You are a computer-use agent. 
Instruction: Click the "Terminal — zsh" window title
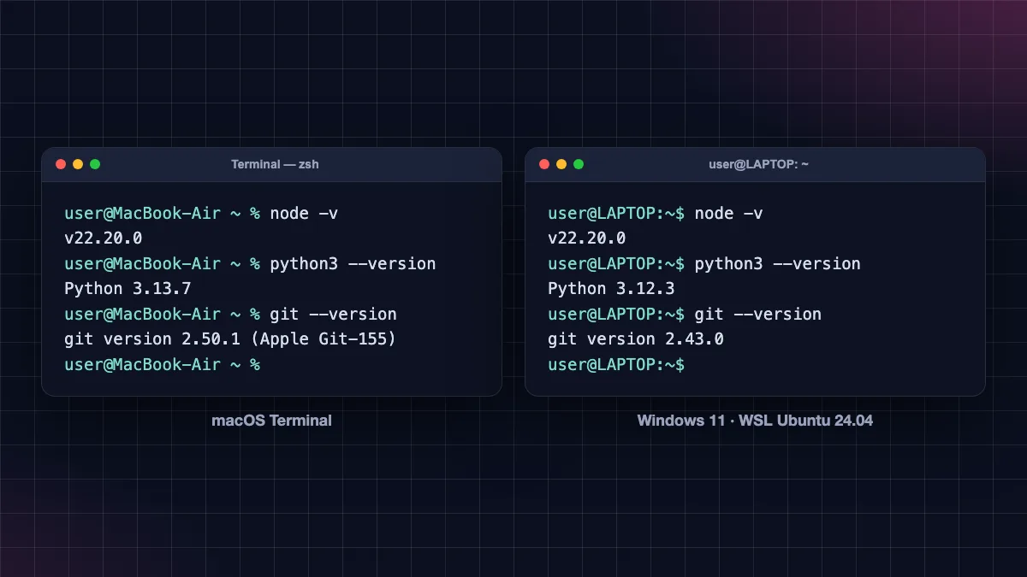click(275, 164)
